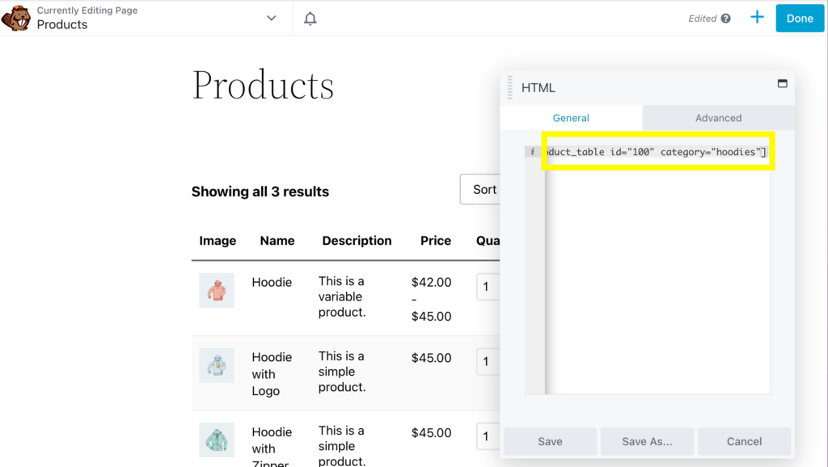Screen dimensions: 828x467
Task: Click Done to finish editing
Action: click(799, 17)
